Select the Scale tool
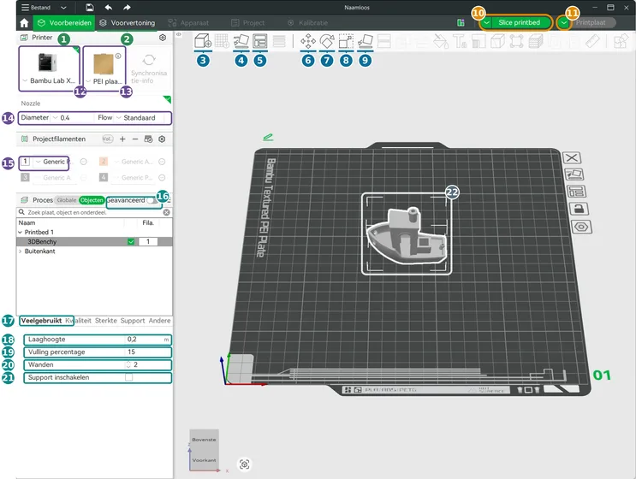Viewport: 636px width, 479px height. click(346, 41)
